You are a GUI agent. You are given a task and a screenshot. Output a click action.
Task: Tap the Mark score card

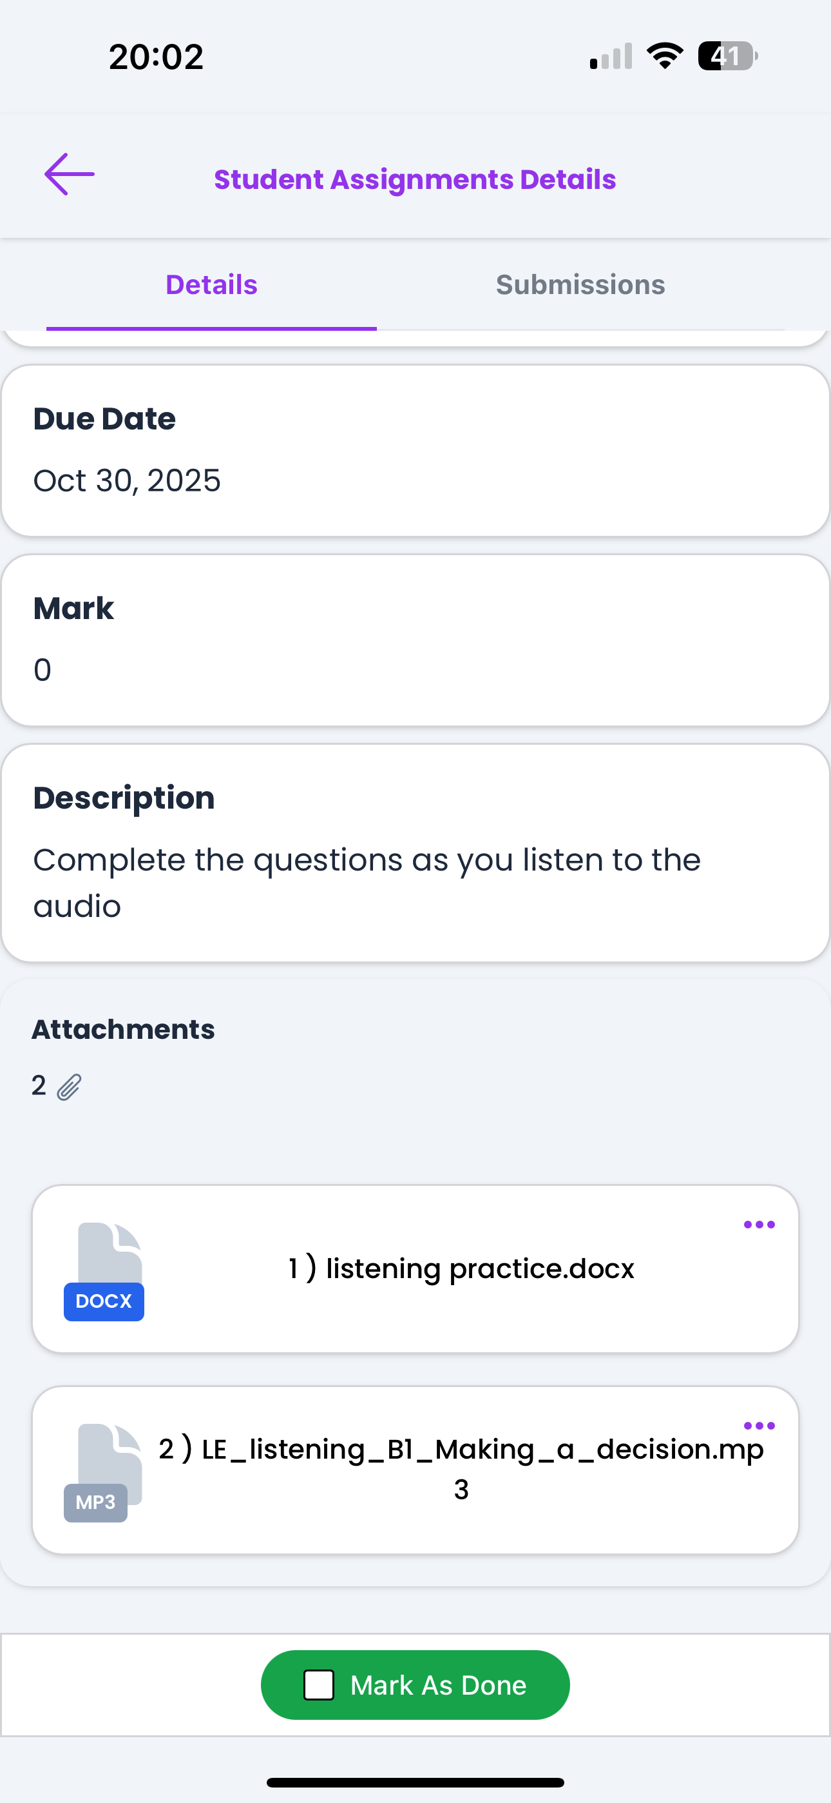pyautogui.click(x=415, y=640)
